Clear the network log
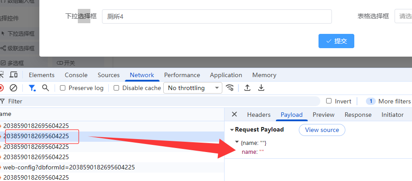 (x=13, y=88)
